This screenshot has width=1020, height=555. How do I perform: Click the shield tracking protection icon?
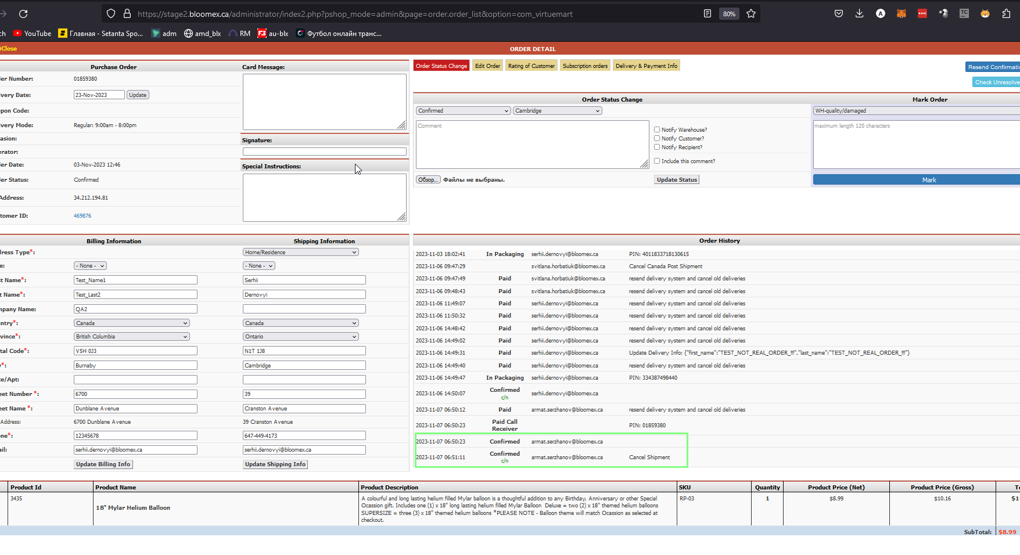[111, 13]
